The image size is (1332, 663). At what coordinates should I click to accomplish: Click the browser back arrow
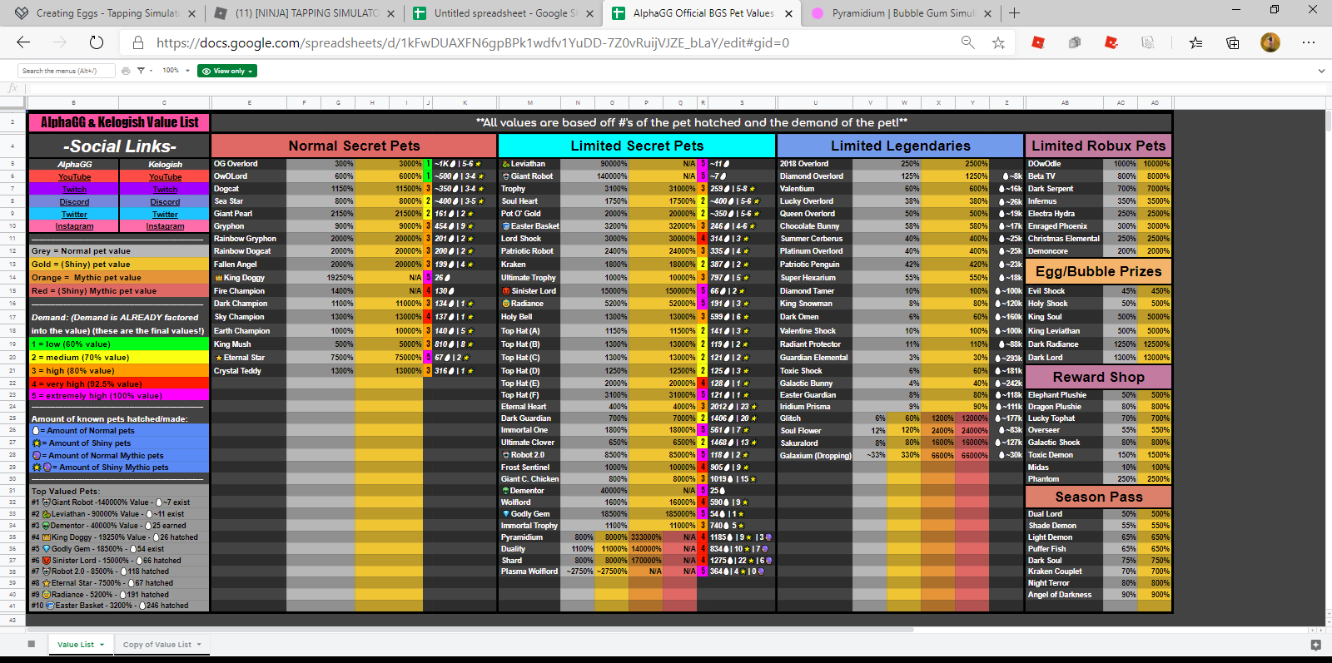click(23, 42)
